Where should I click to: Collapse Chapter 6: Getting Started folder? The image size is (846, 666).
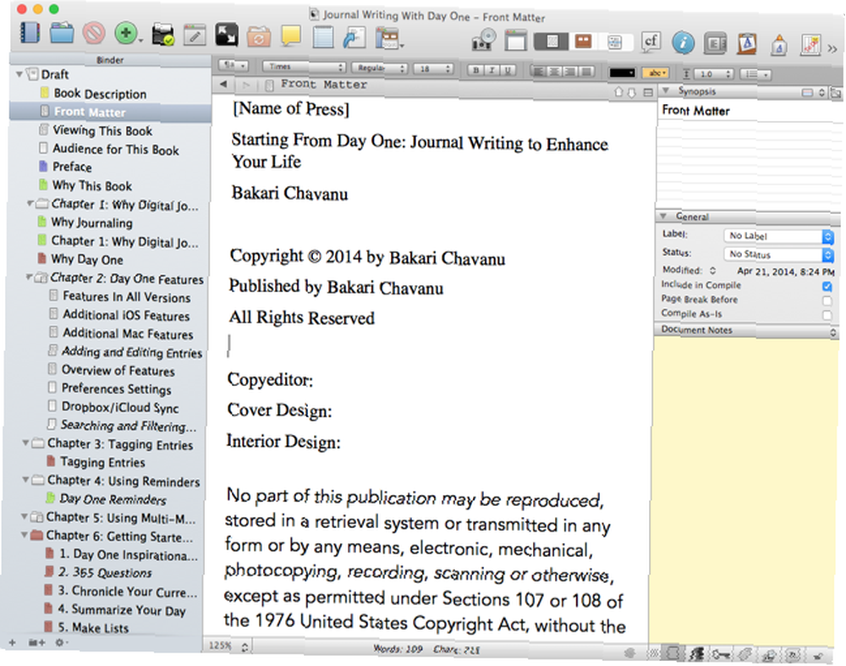[x=25, y=535]
